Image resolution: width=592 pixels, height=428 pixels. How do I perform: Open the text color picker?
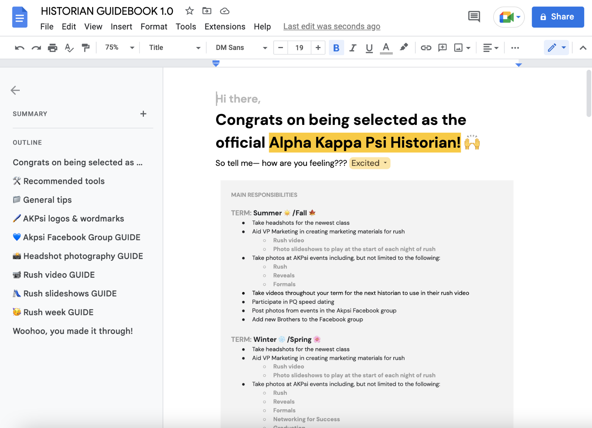[386, 48]
